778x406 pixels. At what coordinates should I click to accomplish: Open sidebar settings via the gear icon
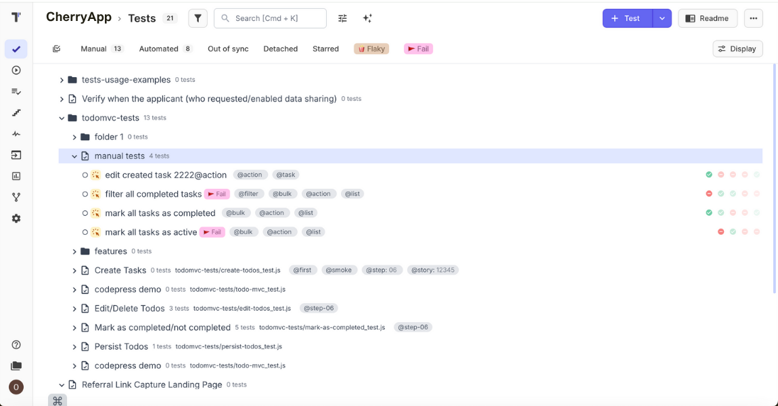point(16,218)
